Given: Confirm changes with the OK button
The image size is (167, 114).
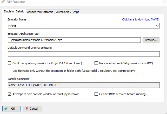Looking at the screenshot, I should tap(11, 109).
